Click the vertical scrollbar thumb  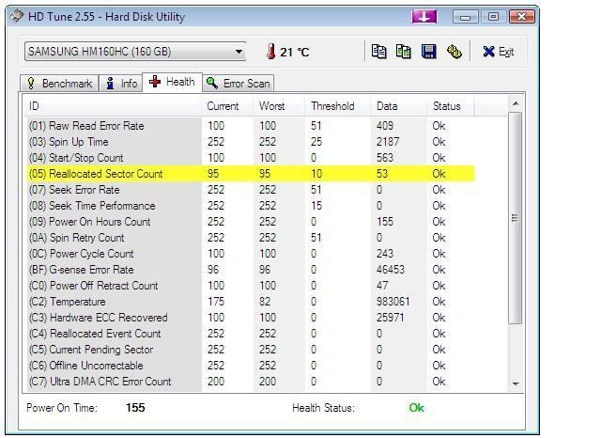[x=516, y=218]
